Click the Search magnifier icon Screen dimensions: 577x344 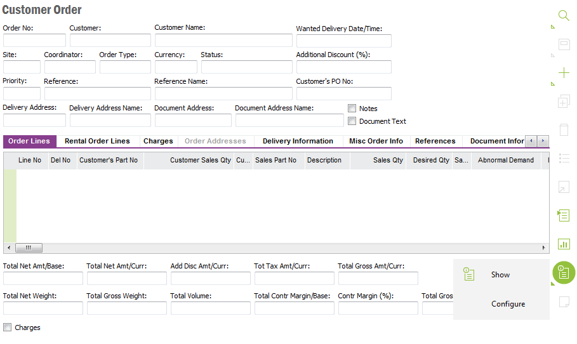click(563, 16)
